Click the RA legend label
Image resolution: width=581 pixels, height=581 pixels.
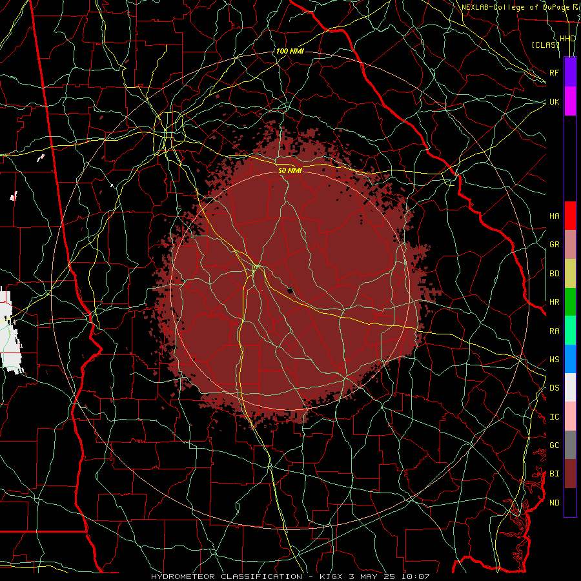(x=555, y=331)
